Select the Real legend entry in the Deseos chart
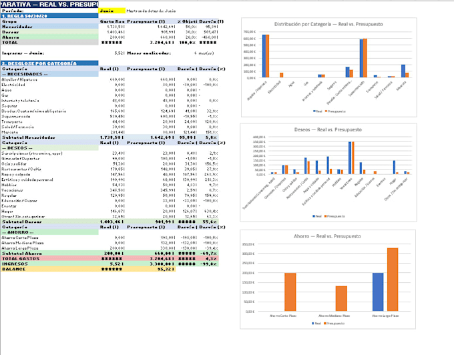The width and height of the screenshot is (454, 355). (316, 216)
